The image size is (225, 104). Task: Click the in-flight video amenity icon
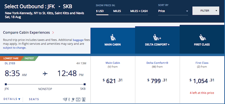point(78,99)
